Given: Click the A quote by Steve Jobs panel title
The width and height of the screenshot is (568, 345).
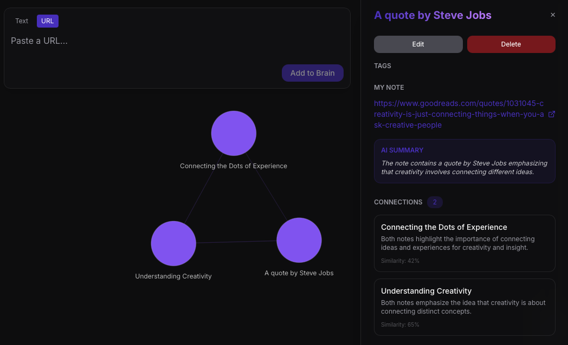Looking at the screenshot, I should point(433,15).
